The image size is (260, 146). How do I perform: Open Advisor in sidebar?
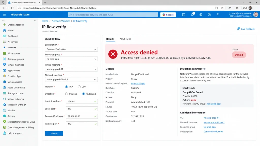pyautogui.click(x=11, y=116)
